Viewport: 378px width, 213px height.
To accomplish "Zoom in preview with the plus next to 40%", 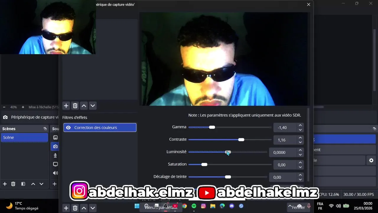I will tap(23, 107).
